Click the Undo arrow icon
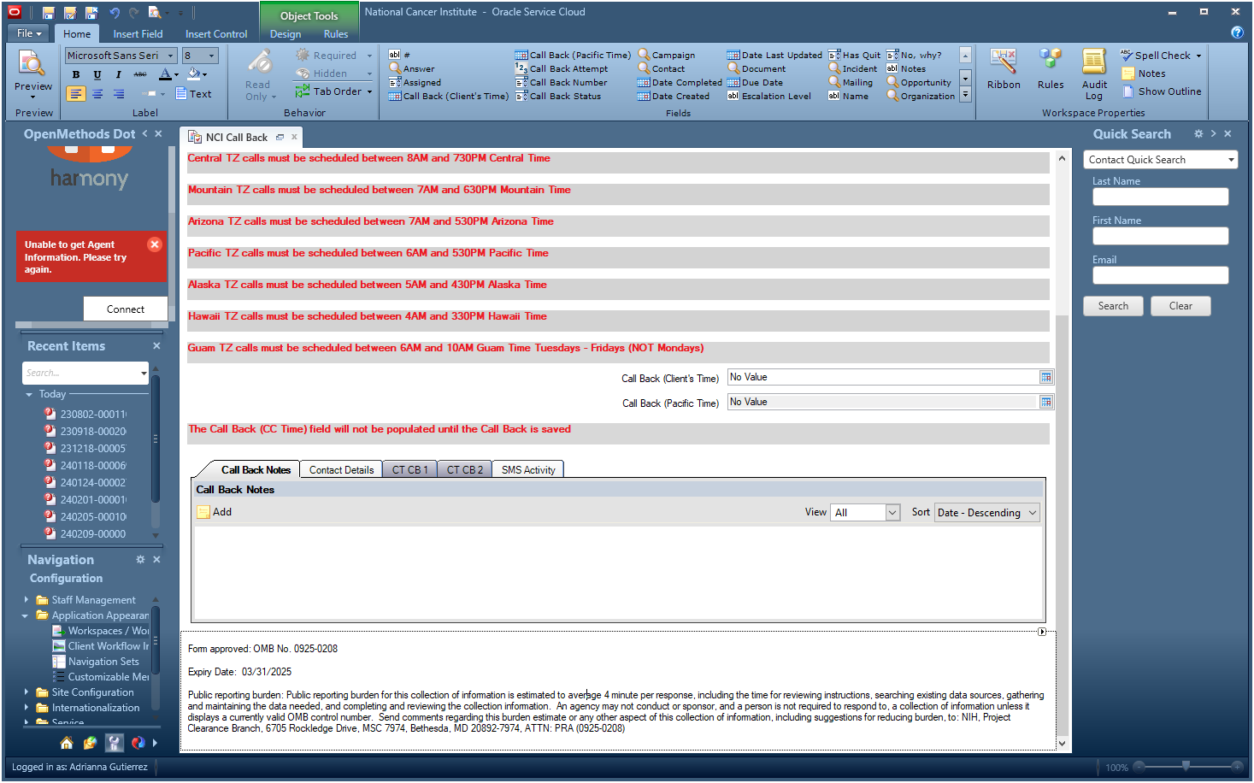Viewport: 1254px width, 783px height. pos(115,13)
